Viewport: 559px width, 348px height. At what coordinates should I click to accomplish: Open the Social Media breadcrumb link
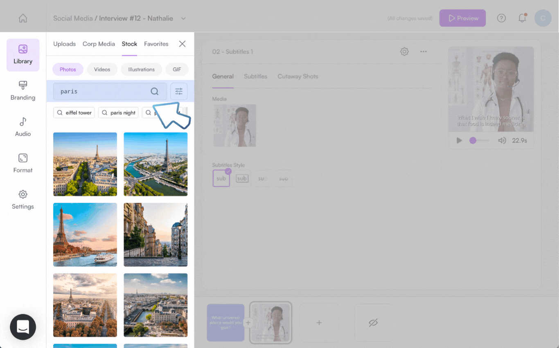73,18
